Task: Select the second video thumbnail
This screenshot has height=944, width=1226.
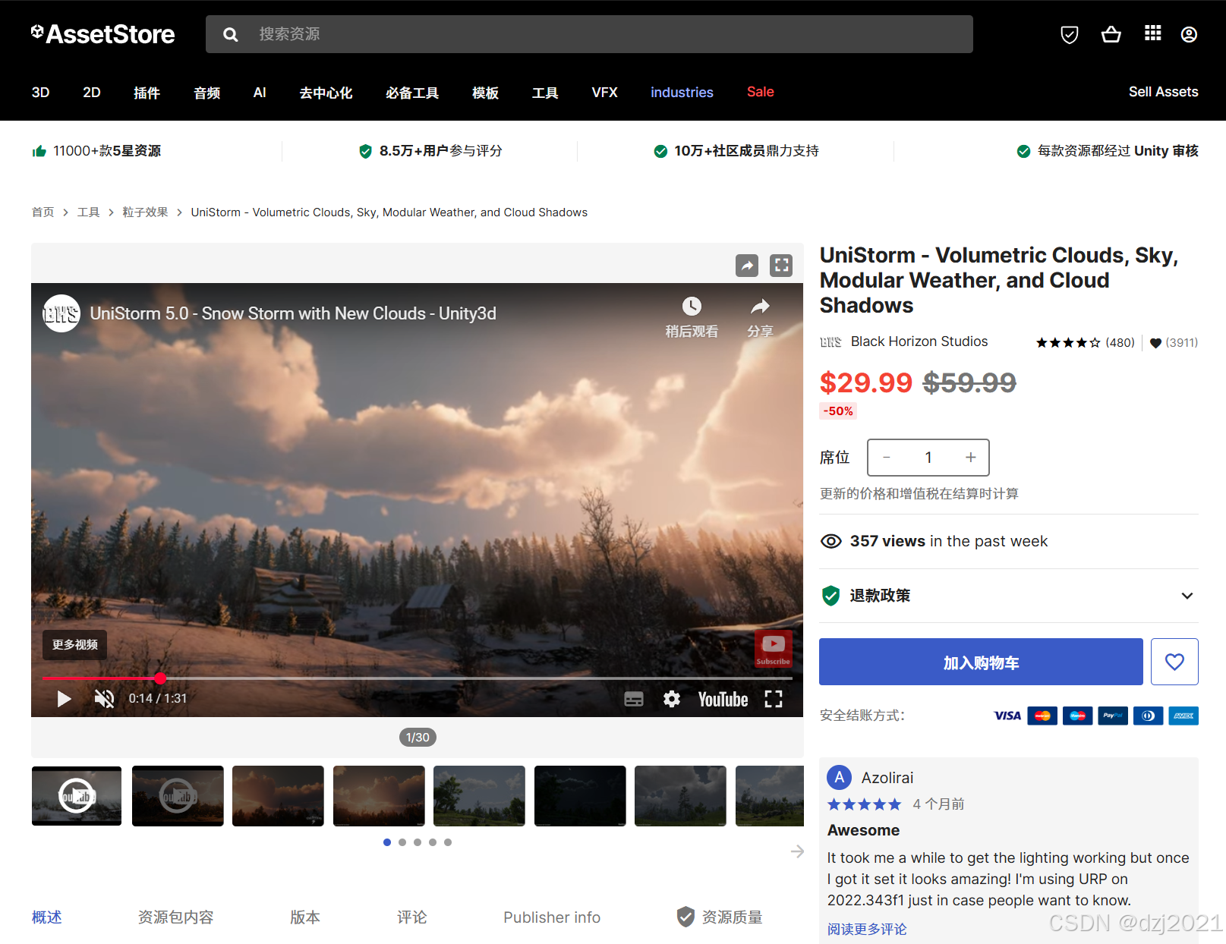Action: tap(178, 796)
